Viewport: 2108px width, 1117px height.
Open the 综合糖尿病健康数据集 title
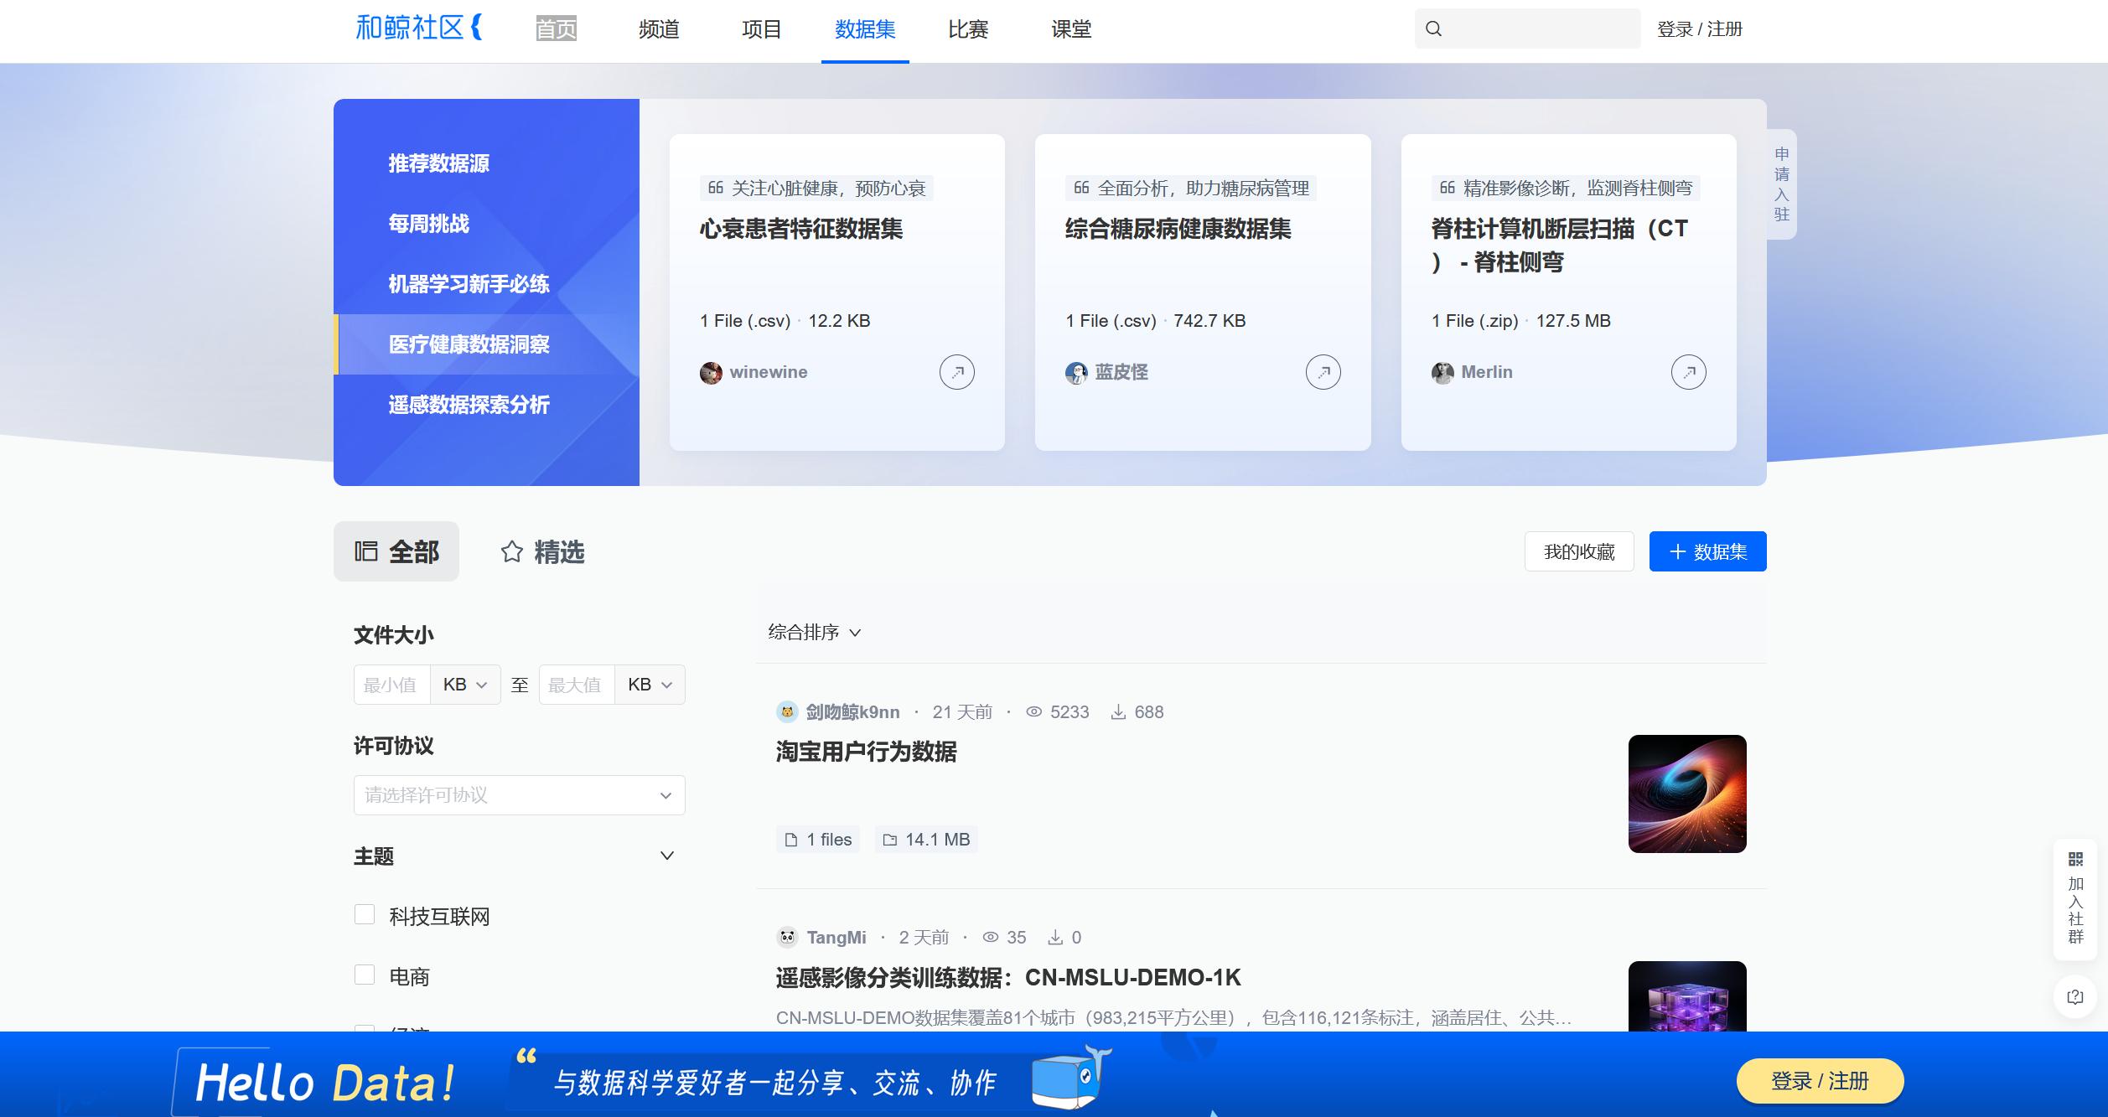(1178, 229)
